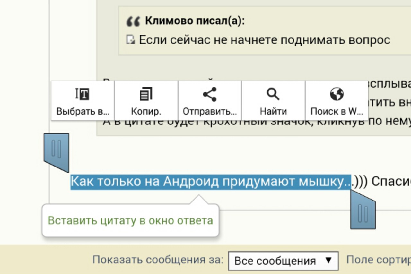Click the small post link icon in quote
Image resolution: width=411 pixels, height=274 pixels.
(x=130, y=40)
